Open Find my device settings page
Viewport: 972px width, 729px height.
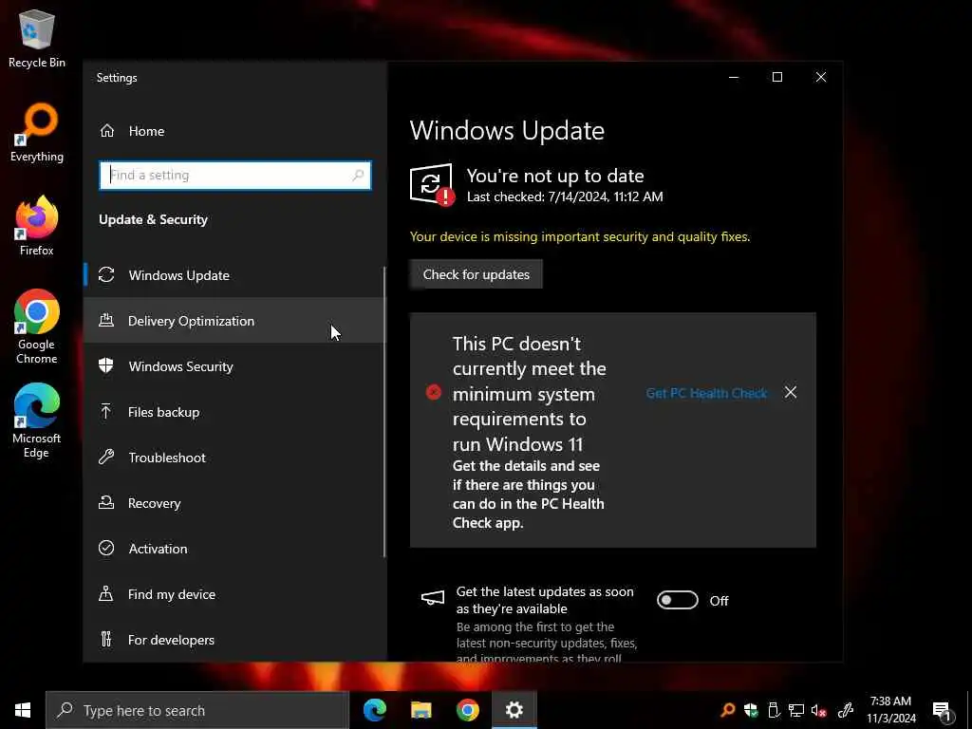point(234,594)
